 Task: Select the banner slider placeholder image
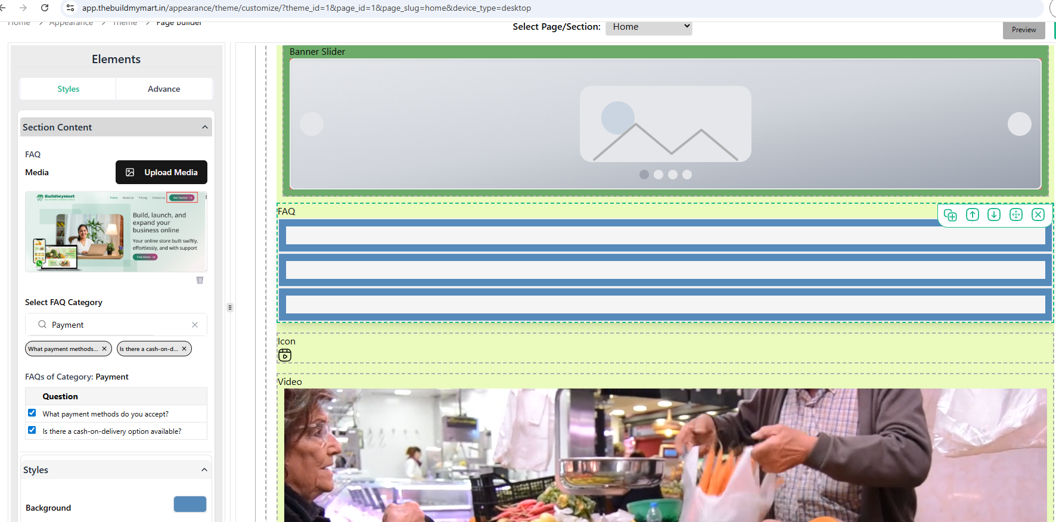[x=666, y=124]
